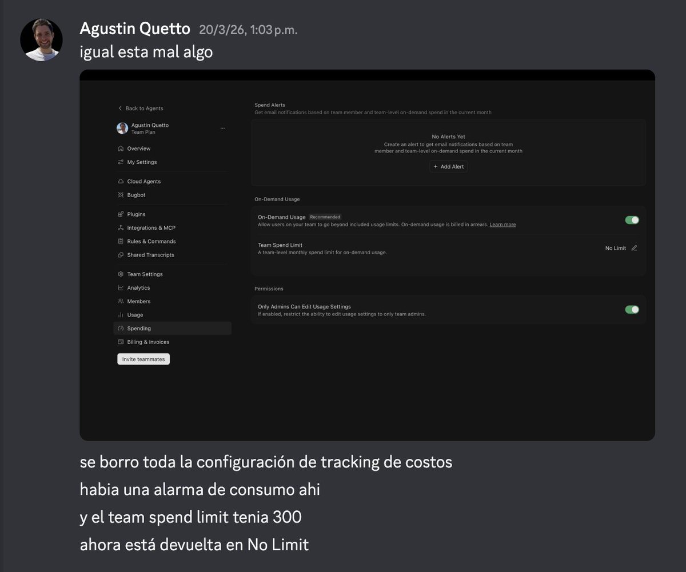Image resolution: width=686 pixels, height=572 pixels.
Task: Open Cloud Agents in sidebar
Action: pos(144,182)
